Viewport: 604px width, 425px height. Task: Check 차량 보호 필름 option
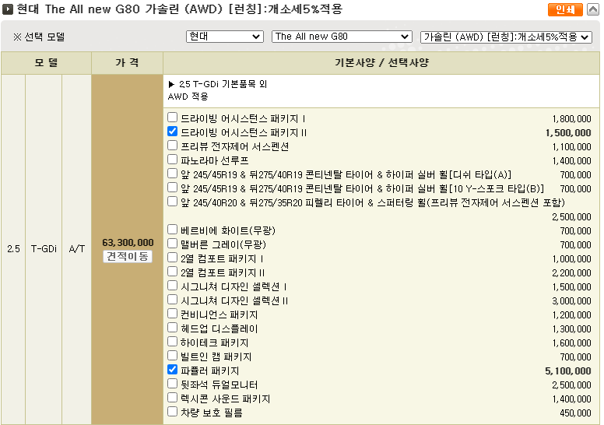click(x=172, y=412)
